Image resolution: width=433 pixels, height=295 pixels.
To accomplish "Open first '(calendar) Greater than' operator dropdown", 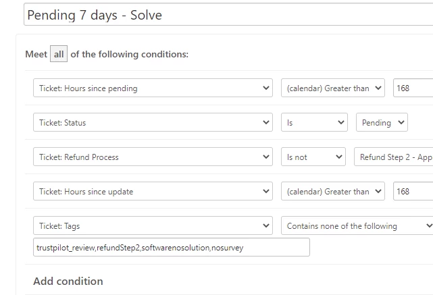I will click(x=332, y=88).
